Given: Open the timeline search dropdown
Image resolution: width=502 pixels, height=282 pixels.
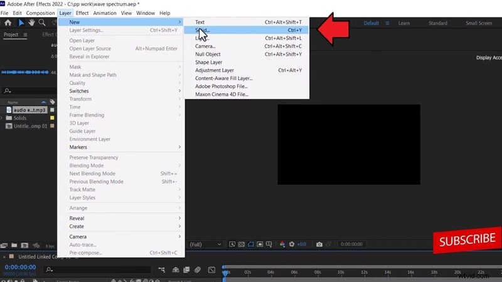Looking at the screenshot, I should click(x=49, y=270).
